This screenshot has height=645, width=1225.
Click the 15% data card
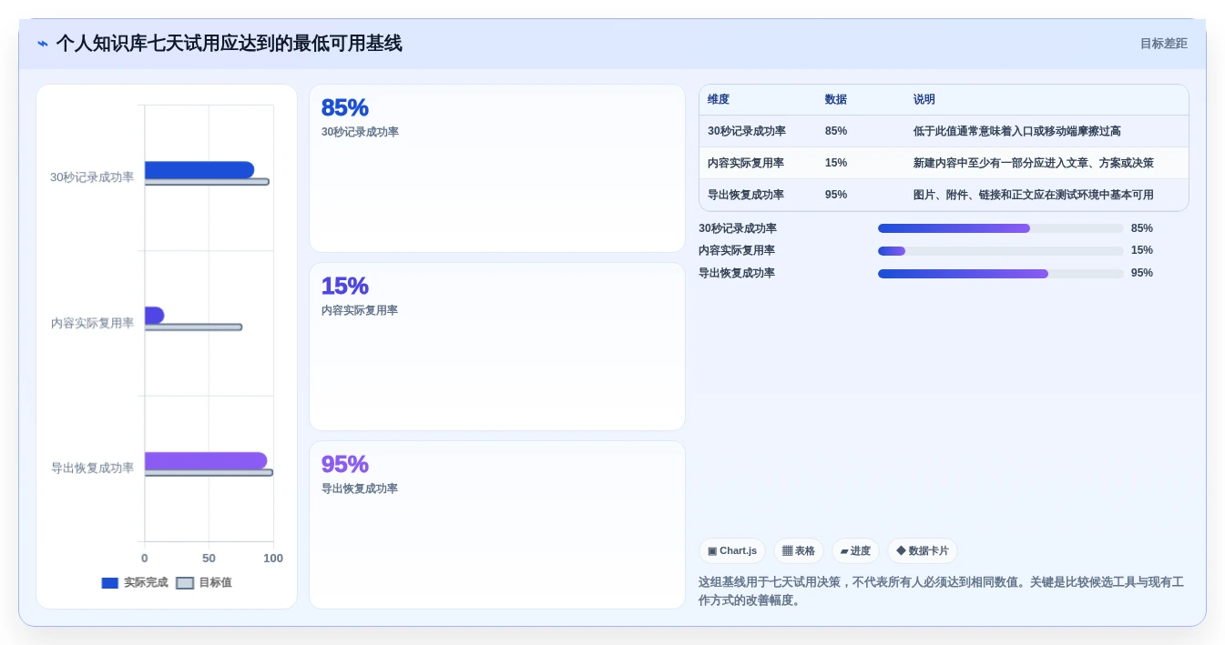tap(497, 347)
